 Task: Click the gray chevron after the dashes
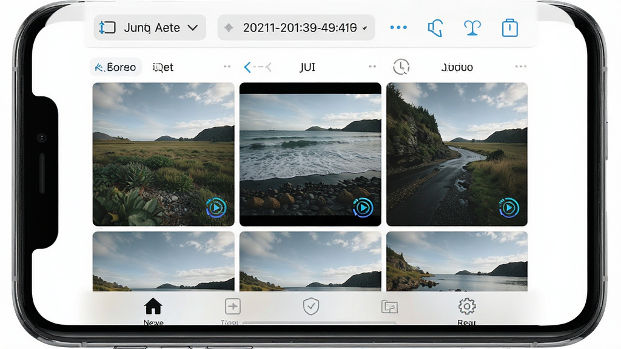pos(268,67)
